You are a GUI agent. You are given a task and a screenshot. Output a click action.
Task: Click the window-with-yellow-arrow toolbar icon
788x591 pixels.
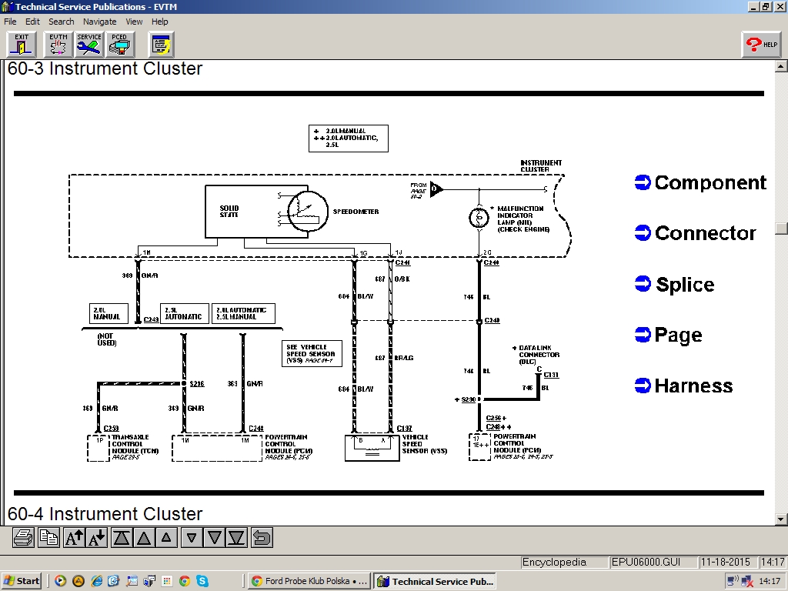pos(162,44)
